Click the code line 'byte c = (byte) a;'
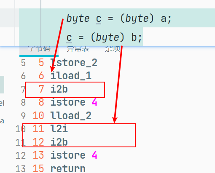 pyautogui.click(x=119, y=19)
